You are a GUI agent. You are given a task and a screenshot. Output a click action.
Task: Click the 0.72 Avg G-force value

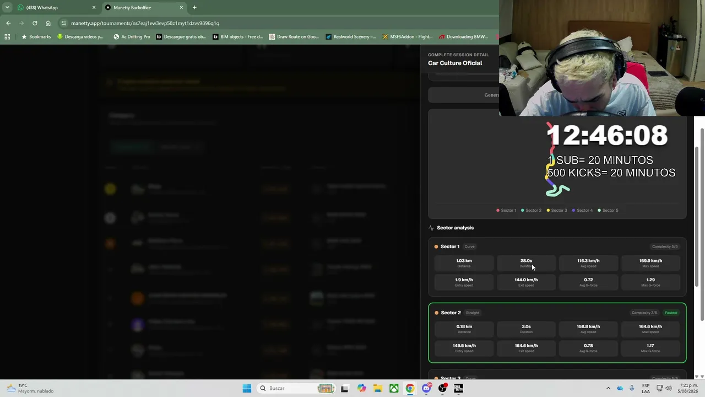[588, 280]
